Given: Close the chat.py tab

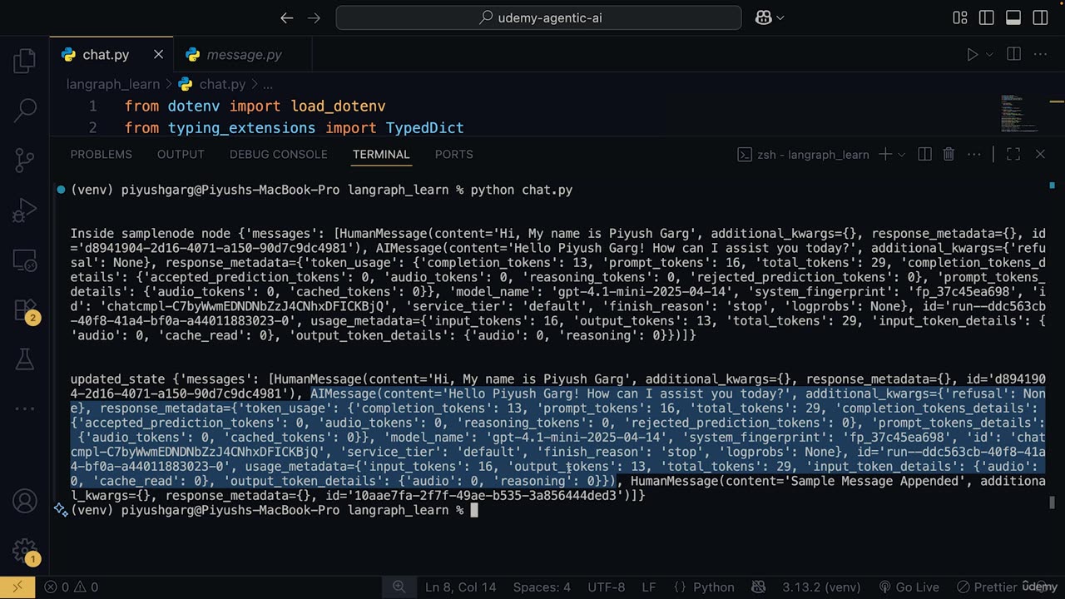Looking at the screenshot, I should tap(158, 55).
